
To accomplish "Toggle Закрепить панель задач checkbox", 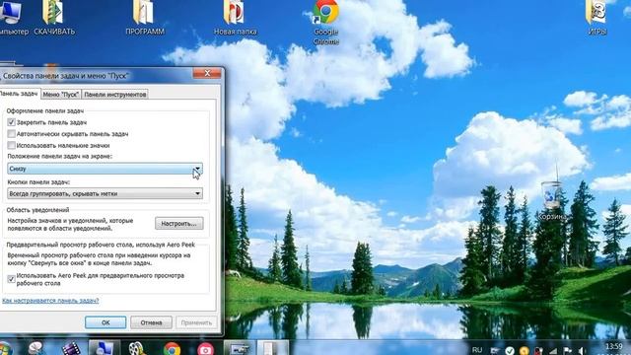I will (11, 122).
